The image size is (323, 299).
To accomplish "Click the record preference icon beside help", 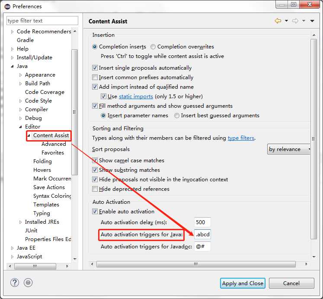I will [28, 283].
